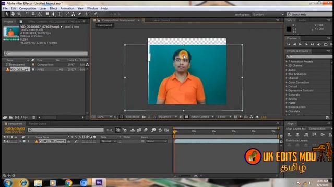Open Google Chrome from the taskbar
The height and width of the screenshot is (187, 334).
click(68, 182)
